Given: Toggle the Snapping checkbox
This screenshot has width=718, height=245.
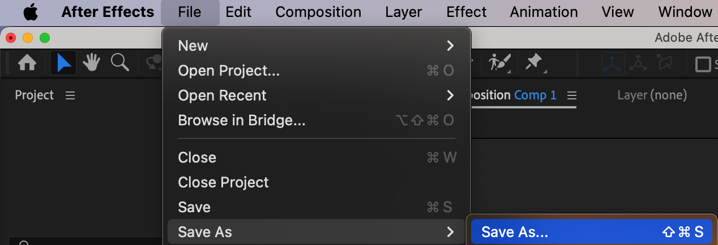Looking at the screenshot, I should [703, 64].
